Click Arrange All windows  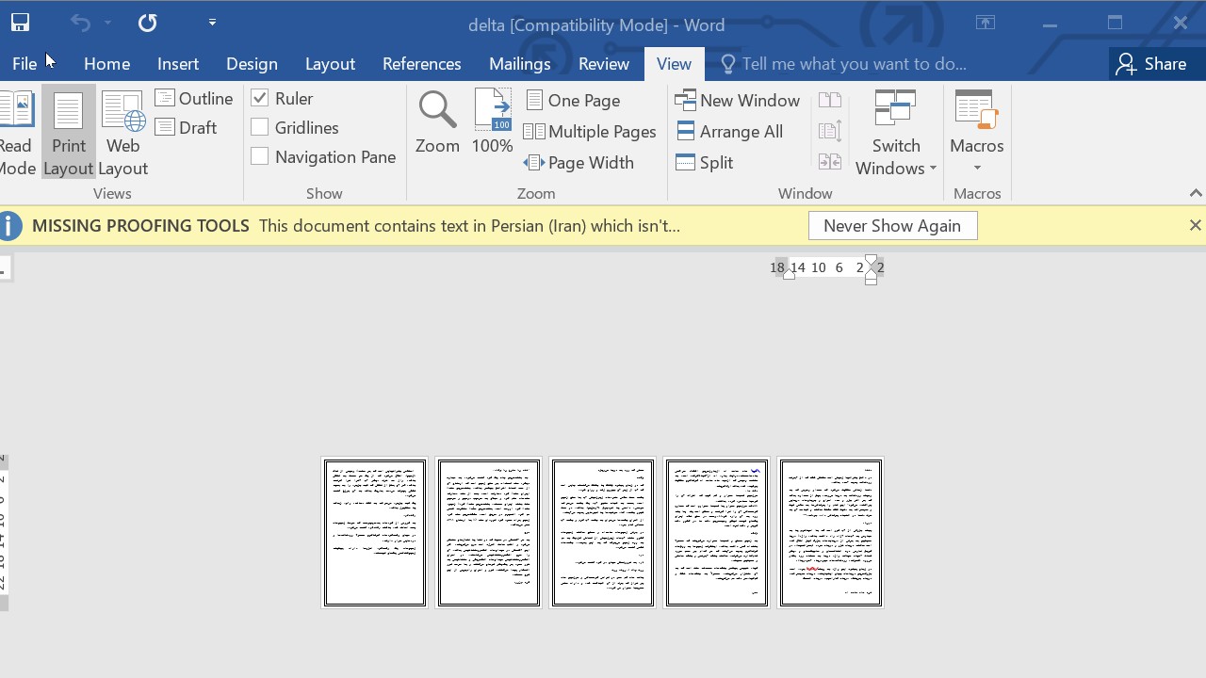(730, 132)
